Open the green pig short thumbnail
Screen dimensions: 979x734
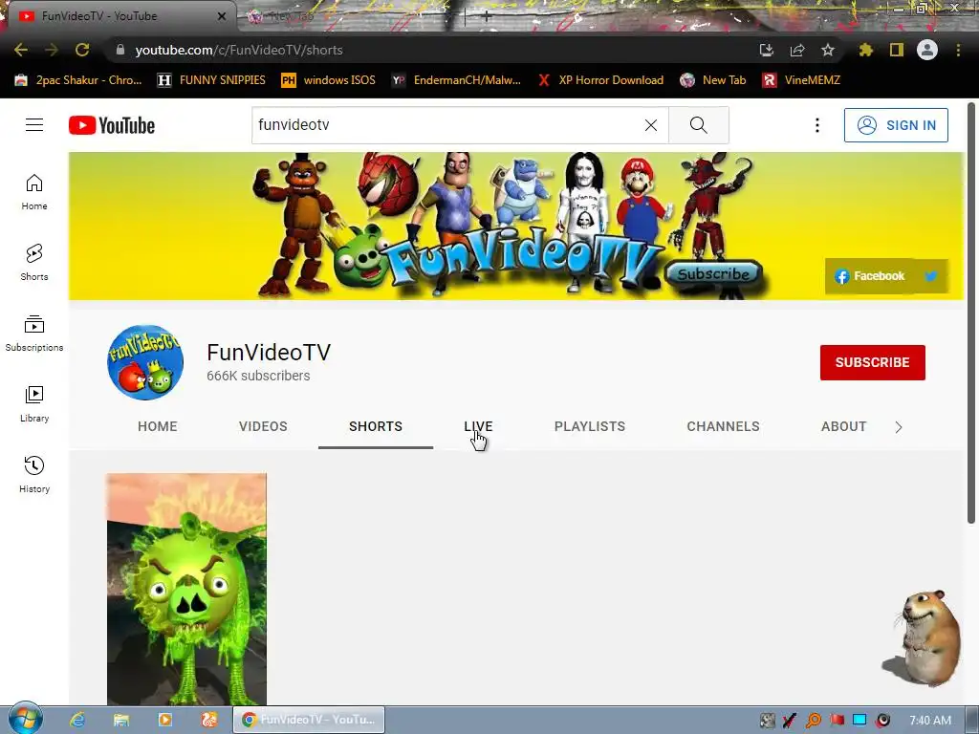[186, 589]
